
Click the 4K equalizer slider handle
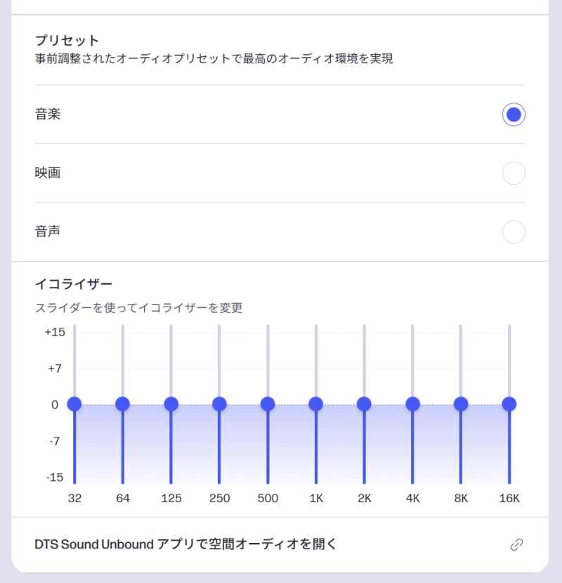[412, 404]
